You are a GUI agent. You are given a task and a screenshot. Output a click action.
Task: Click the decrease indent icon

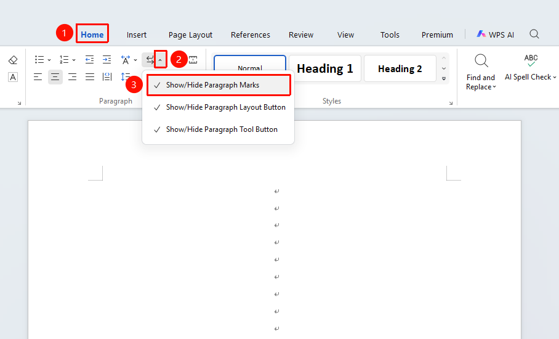coord(89,60)
